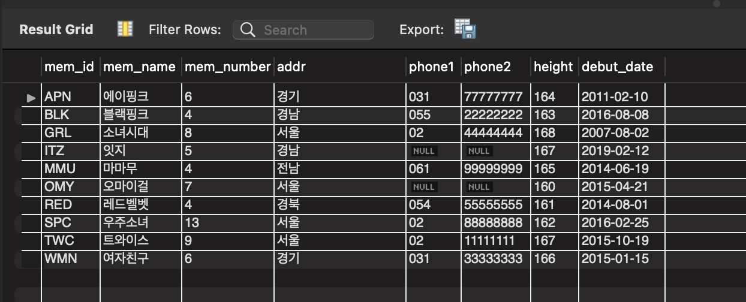746x302 pixels.
Task: Select phone2 cell 88888888
Action: [x=495, y=223]
